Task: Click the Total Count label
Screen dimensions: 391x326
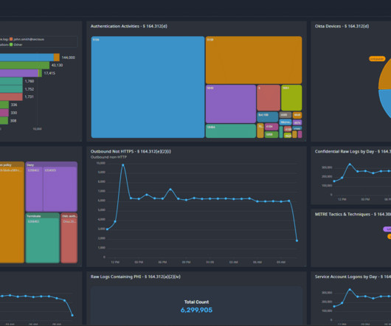Action: 196,302
